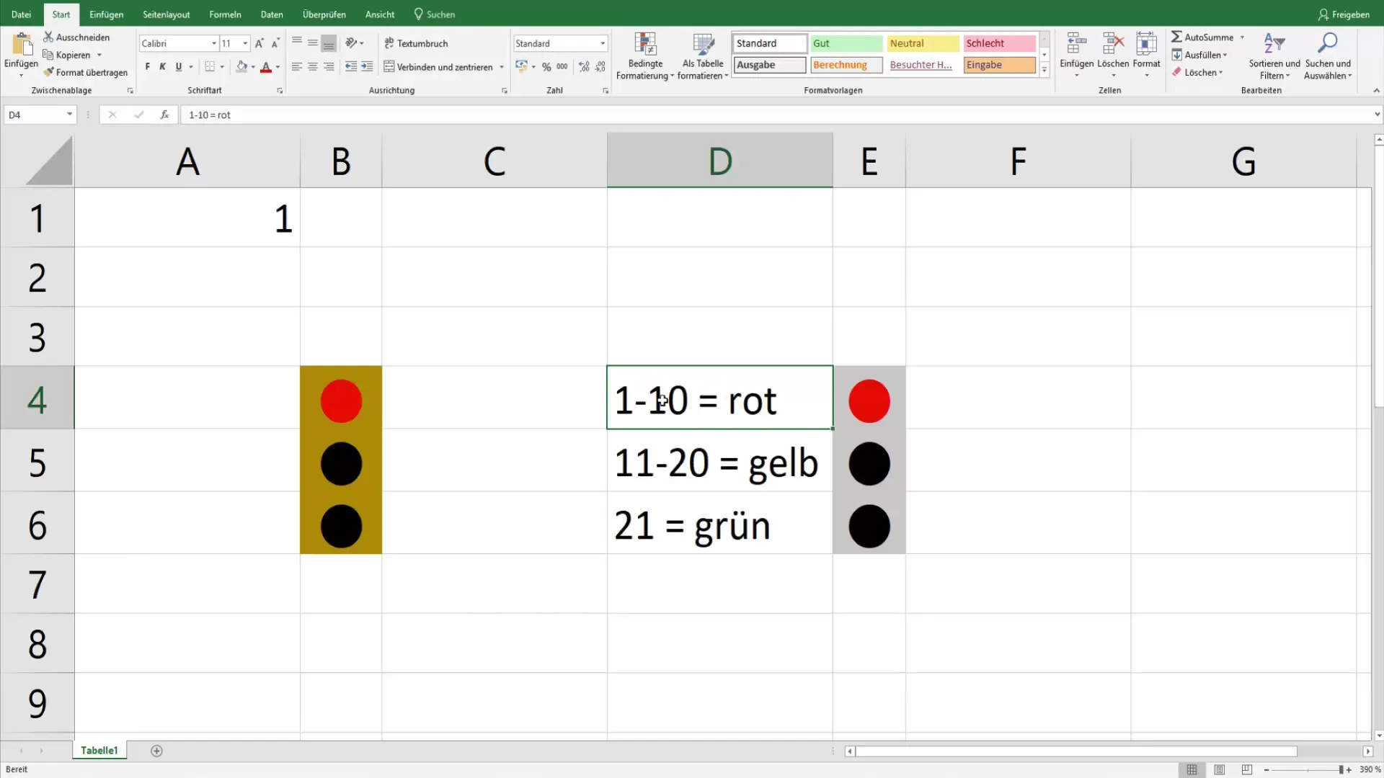This screenshot has width=1384, height=778.
Task: Add a decimal place icon
Action: click(x=584, y=66)
